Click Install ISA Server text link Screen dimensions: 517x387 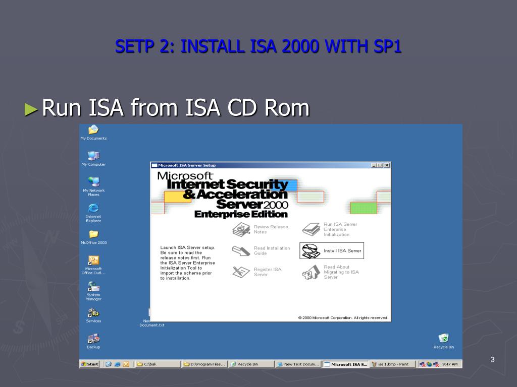342,251
